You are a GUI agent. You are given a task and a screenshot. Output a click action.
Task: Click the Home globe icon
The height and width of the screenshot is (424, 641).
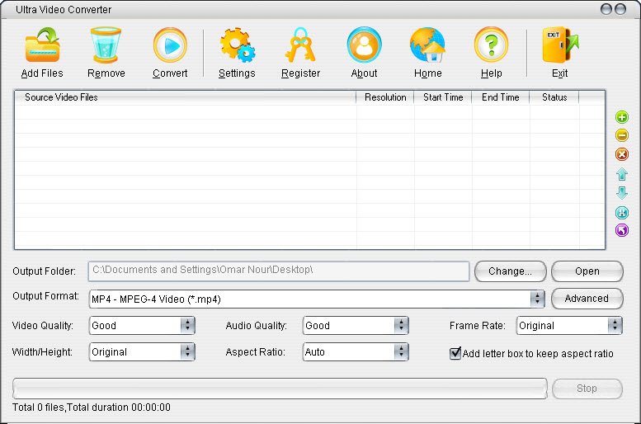(427, 45)
